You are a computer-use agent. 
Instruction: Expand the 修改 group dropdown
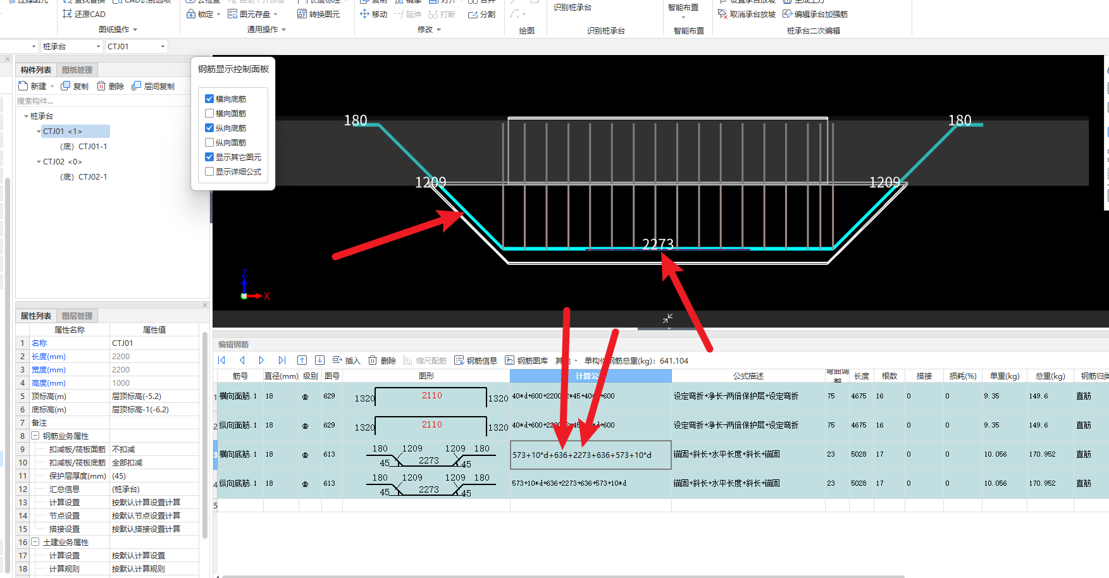click(x=439, y=30)
